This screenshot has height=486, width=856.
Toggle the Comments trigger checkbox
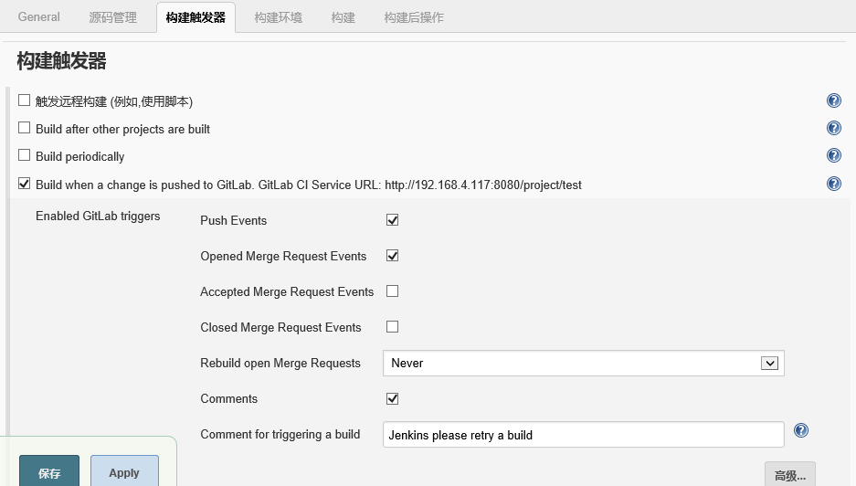(x=393, y=398)
